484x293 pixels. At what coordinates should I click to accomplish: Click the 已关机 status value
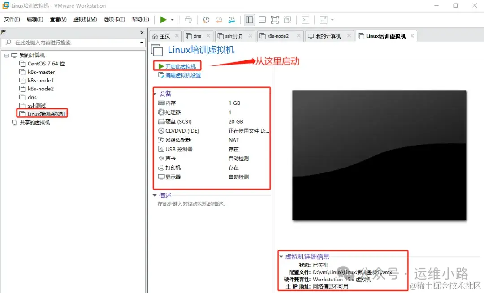pos(321,265)
